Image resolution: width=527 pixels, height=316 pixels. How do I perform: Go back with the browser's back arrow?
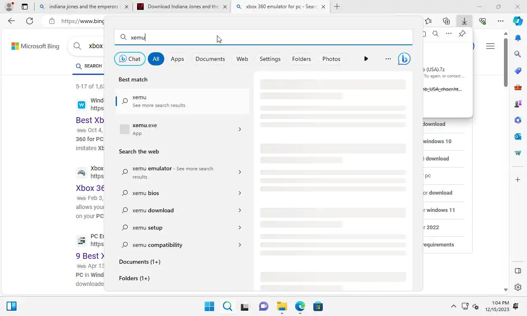12,21
